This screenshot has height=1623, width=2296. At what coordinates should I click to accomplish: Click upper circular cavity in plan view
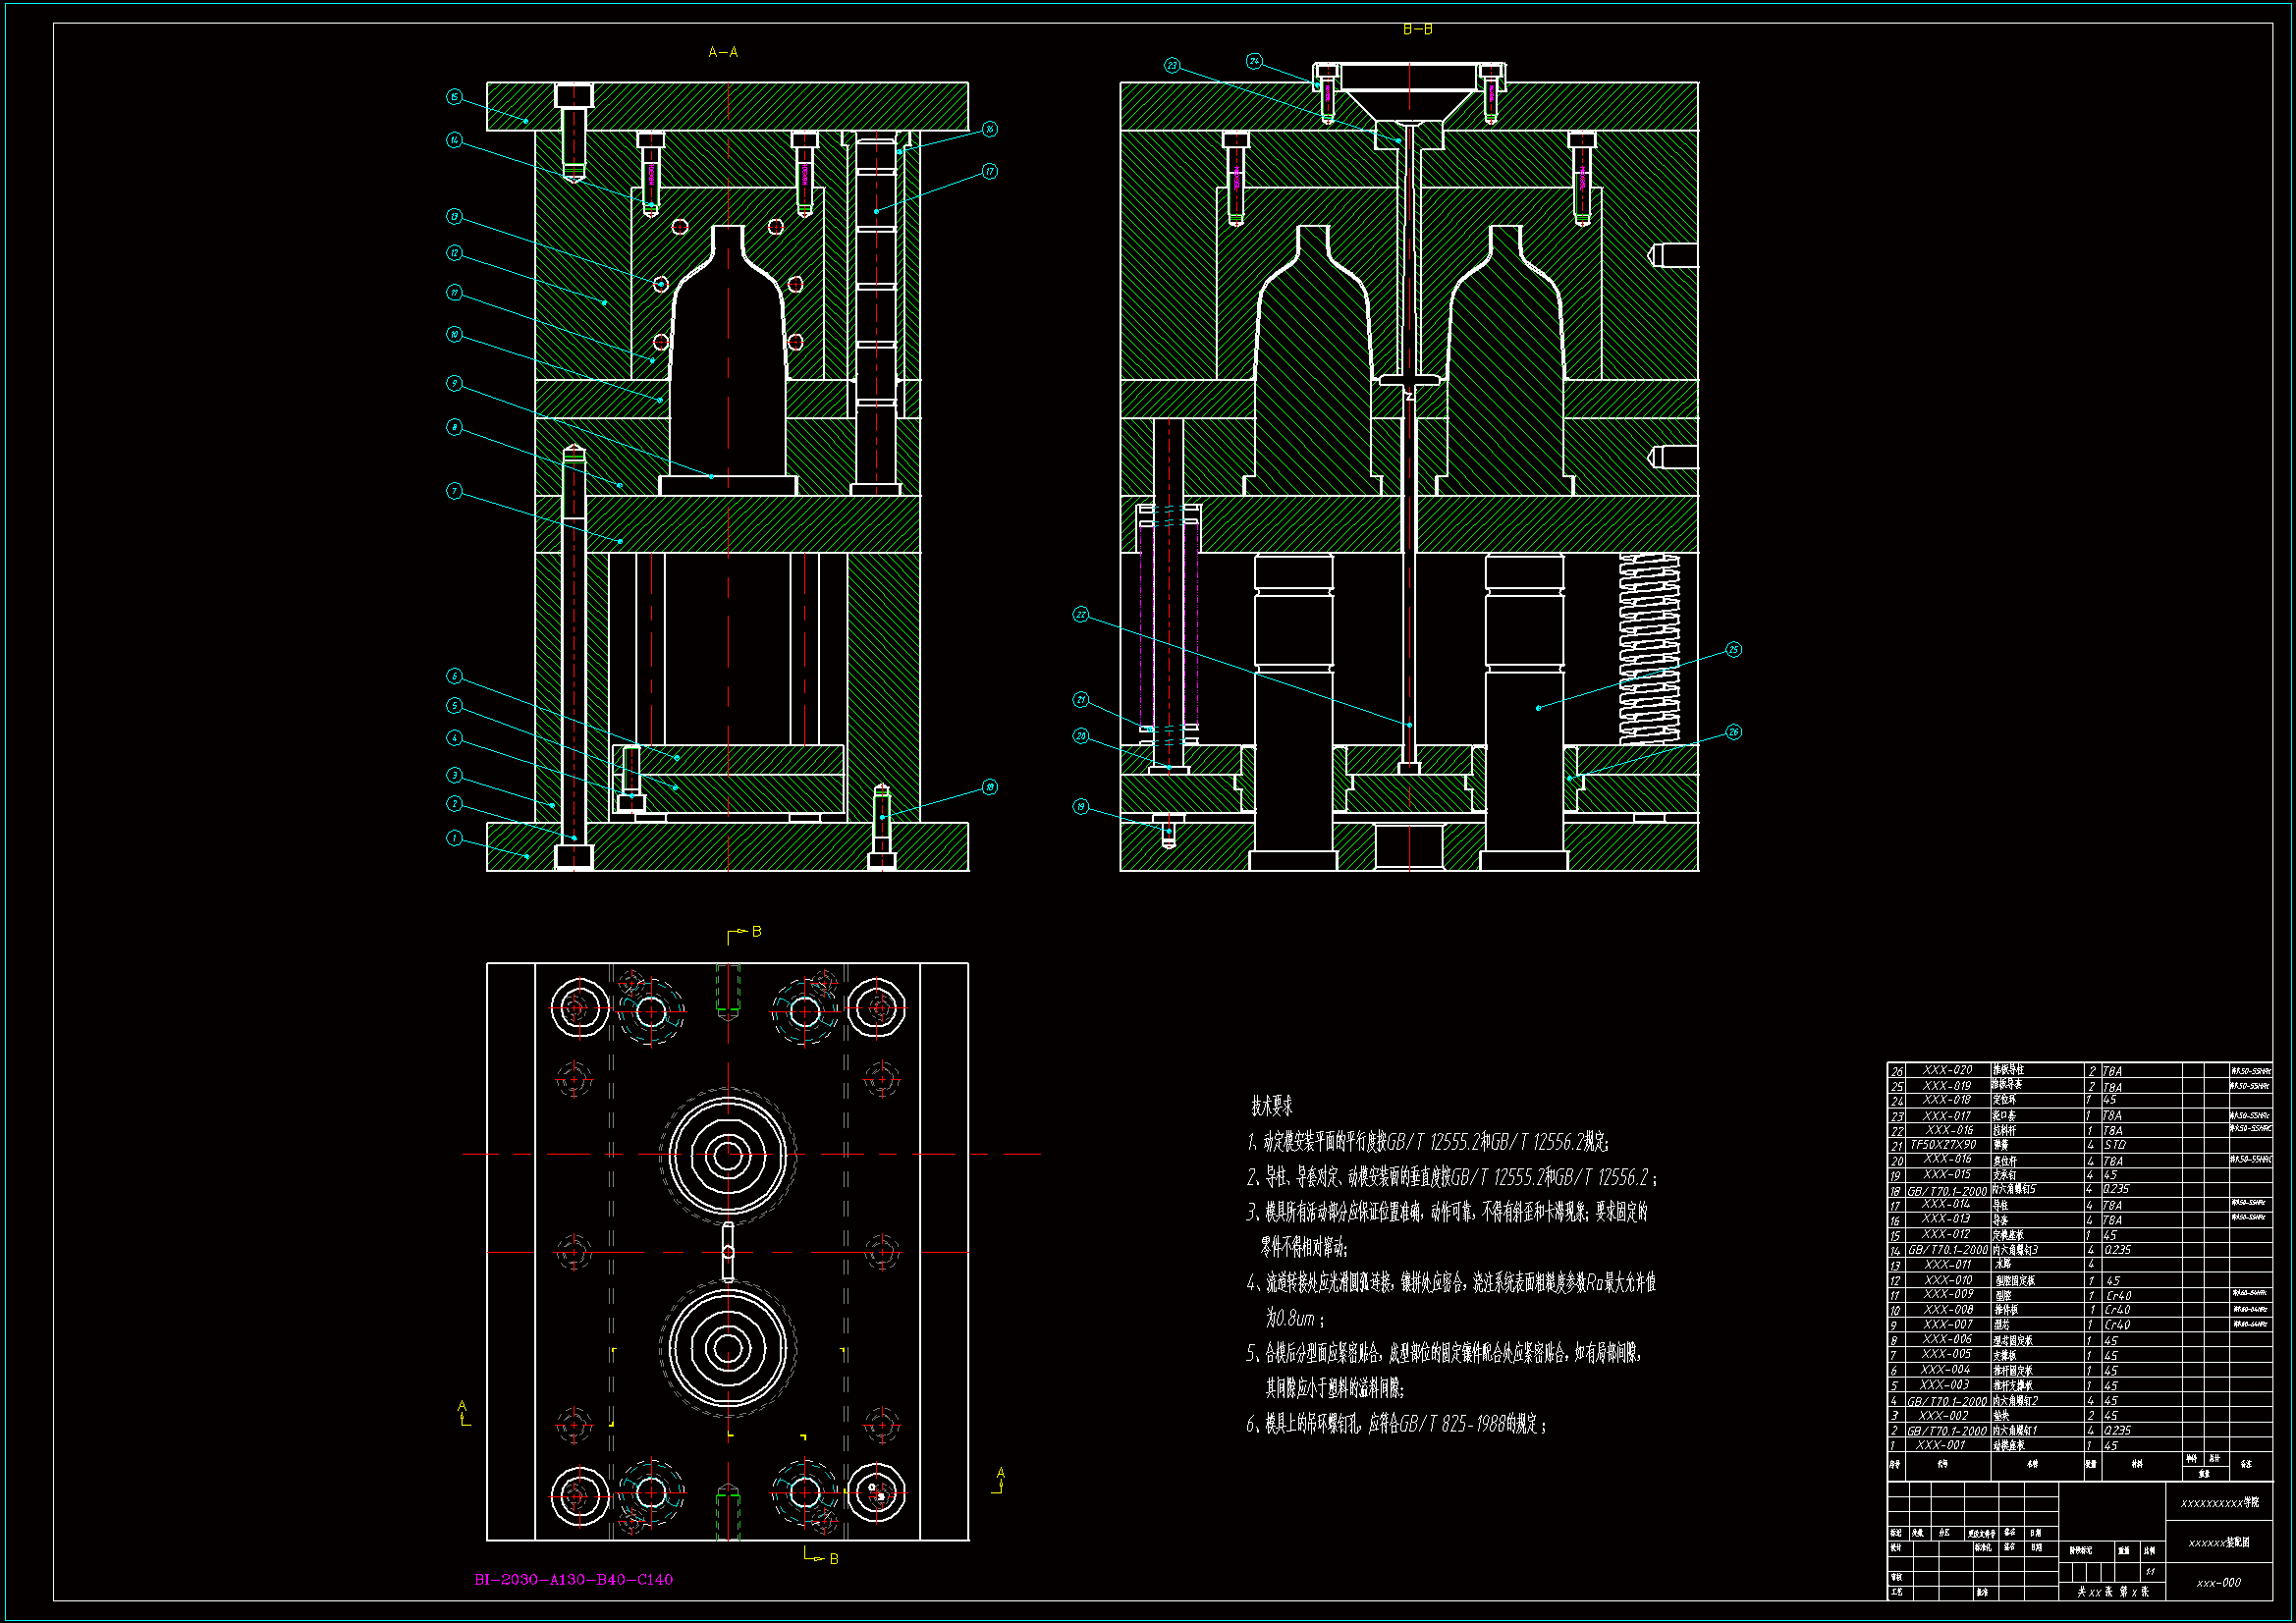tap(728, 1155)
